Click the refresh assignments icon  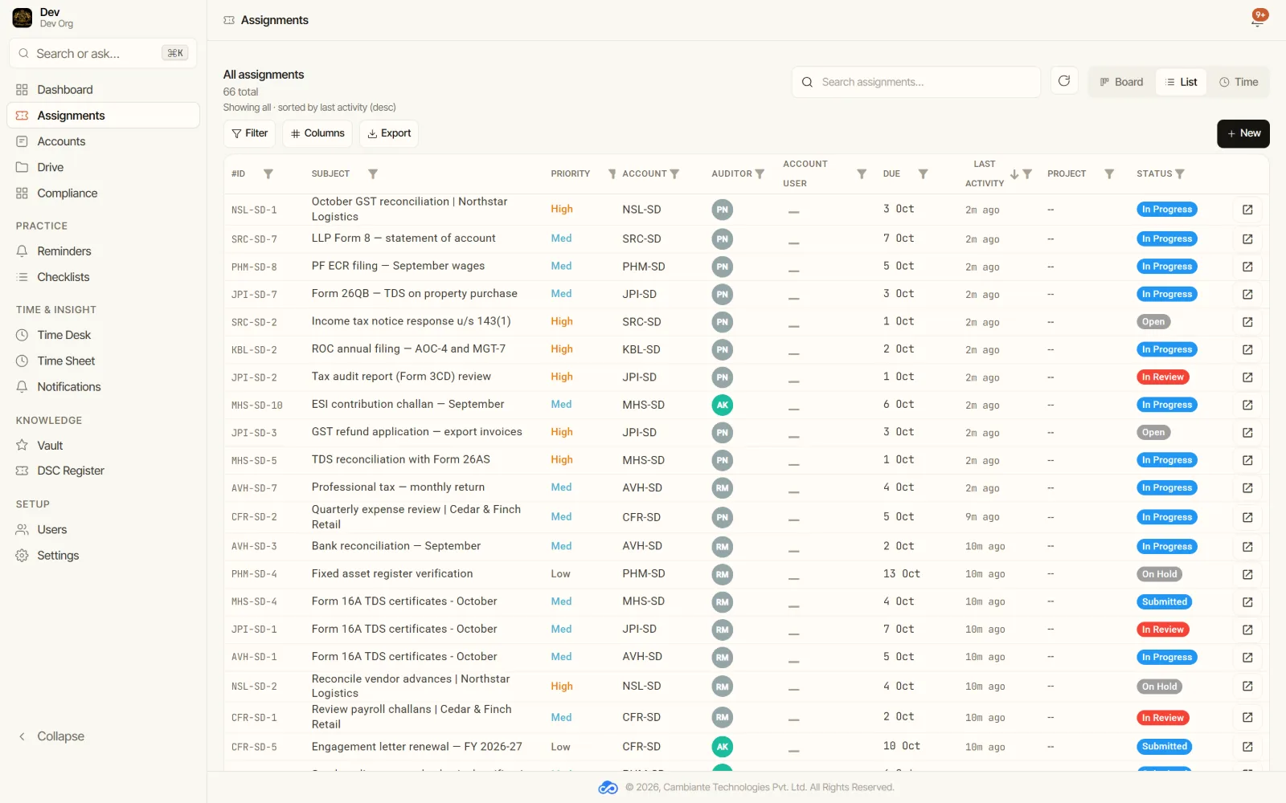click(x=1064, y=81)
